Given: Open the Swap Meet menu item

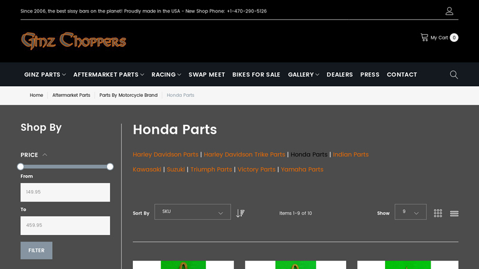Looking at the screenshot, I should pyautogui.click(x=207, y=75).
